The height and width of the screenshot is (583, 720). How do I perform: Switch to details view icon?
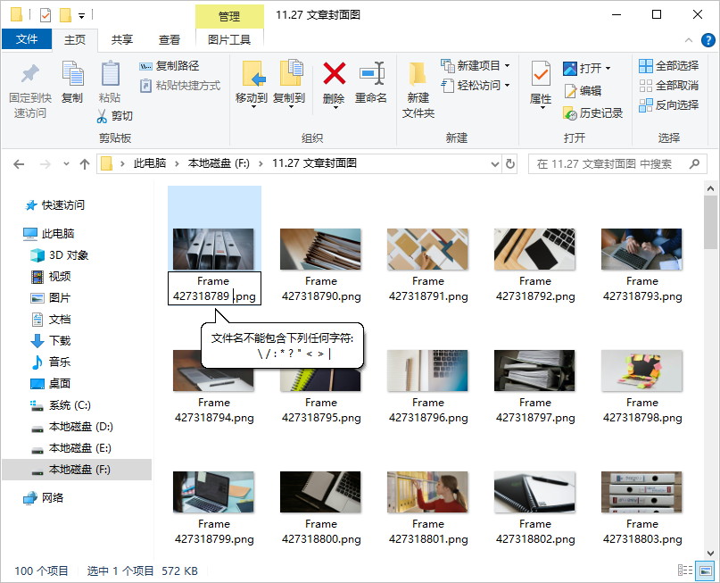[685, 571]
